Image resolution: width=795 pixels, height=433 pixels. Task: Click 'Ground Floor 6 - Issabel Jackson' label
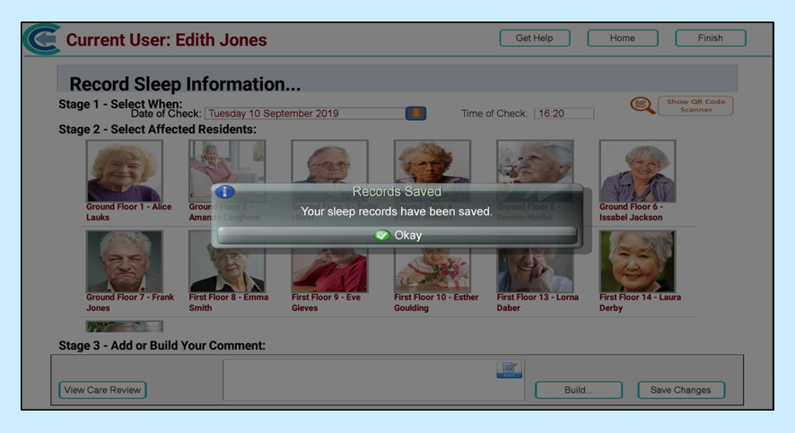click(631, 212)
